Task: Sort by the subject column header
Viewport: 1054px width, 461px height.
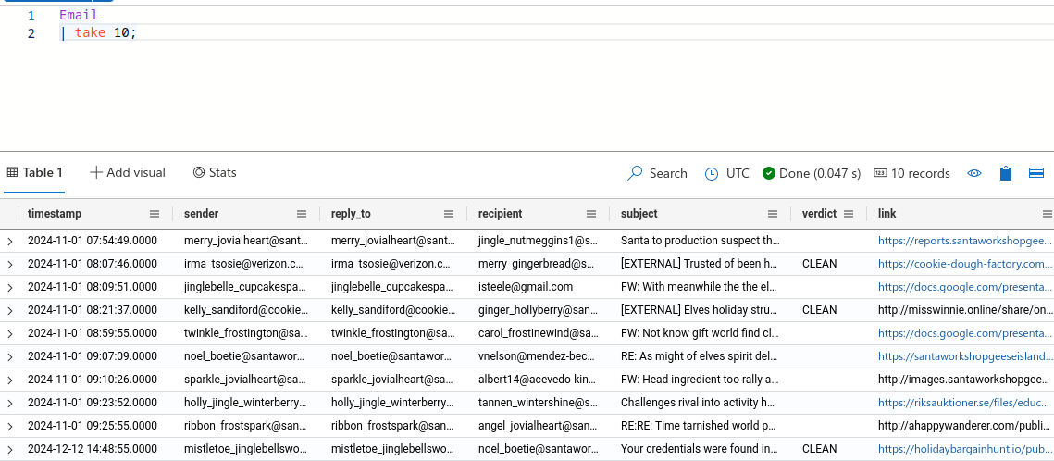Action: pos(639,214)
